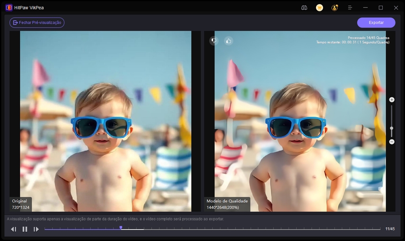Viewport: 405px width, 241px height.
Task: Open the user account icon
Action: tap(335, 8)
